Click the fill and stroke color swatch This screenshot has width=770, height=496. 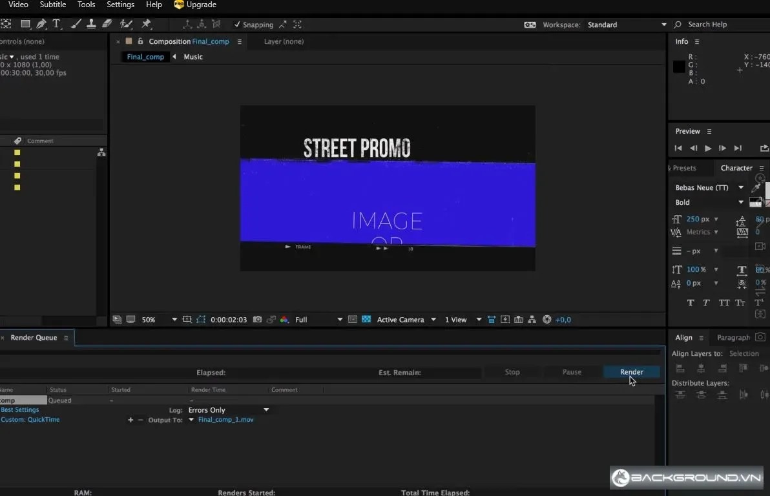(755, 202)
